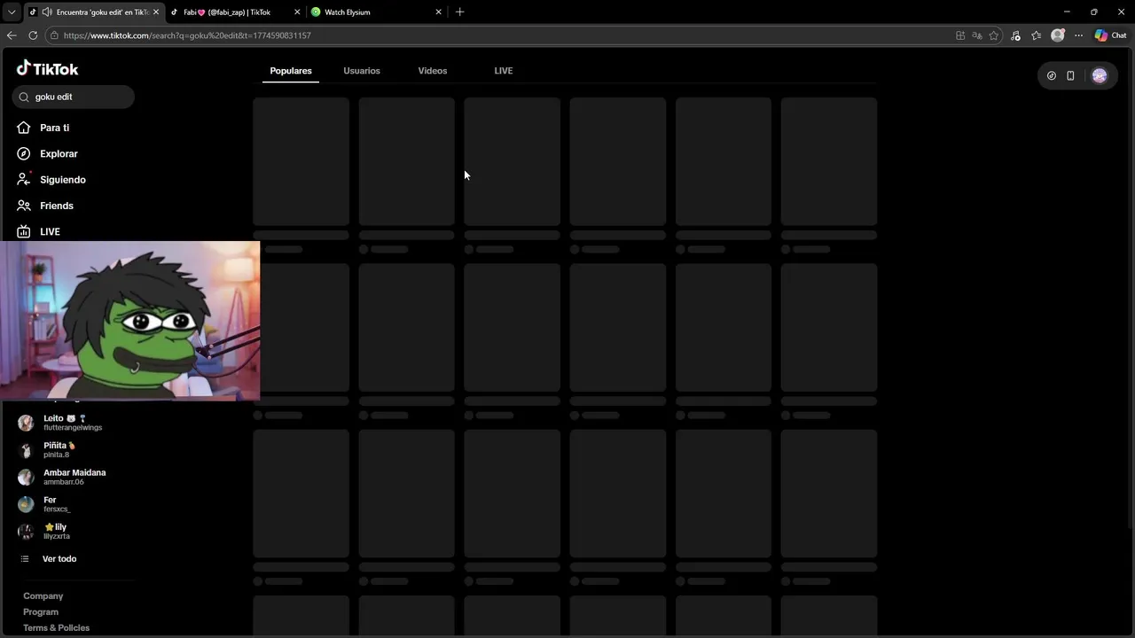
Task: Close the Watch Elysium tab
Action: 438,12
